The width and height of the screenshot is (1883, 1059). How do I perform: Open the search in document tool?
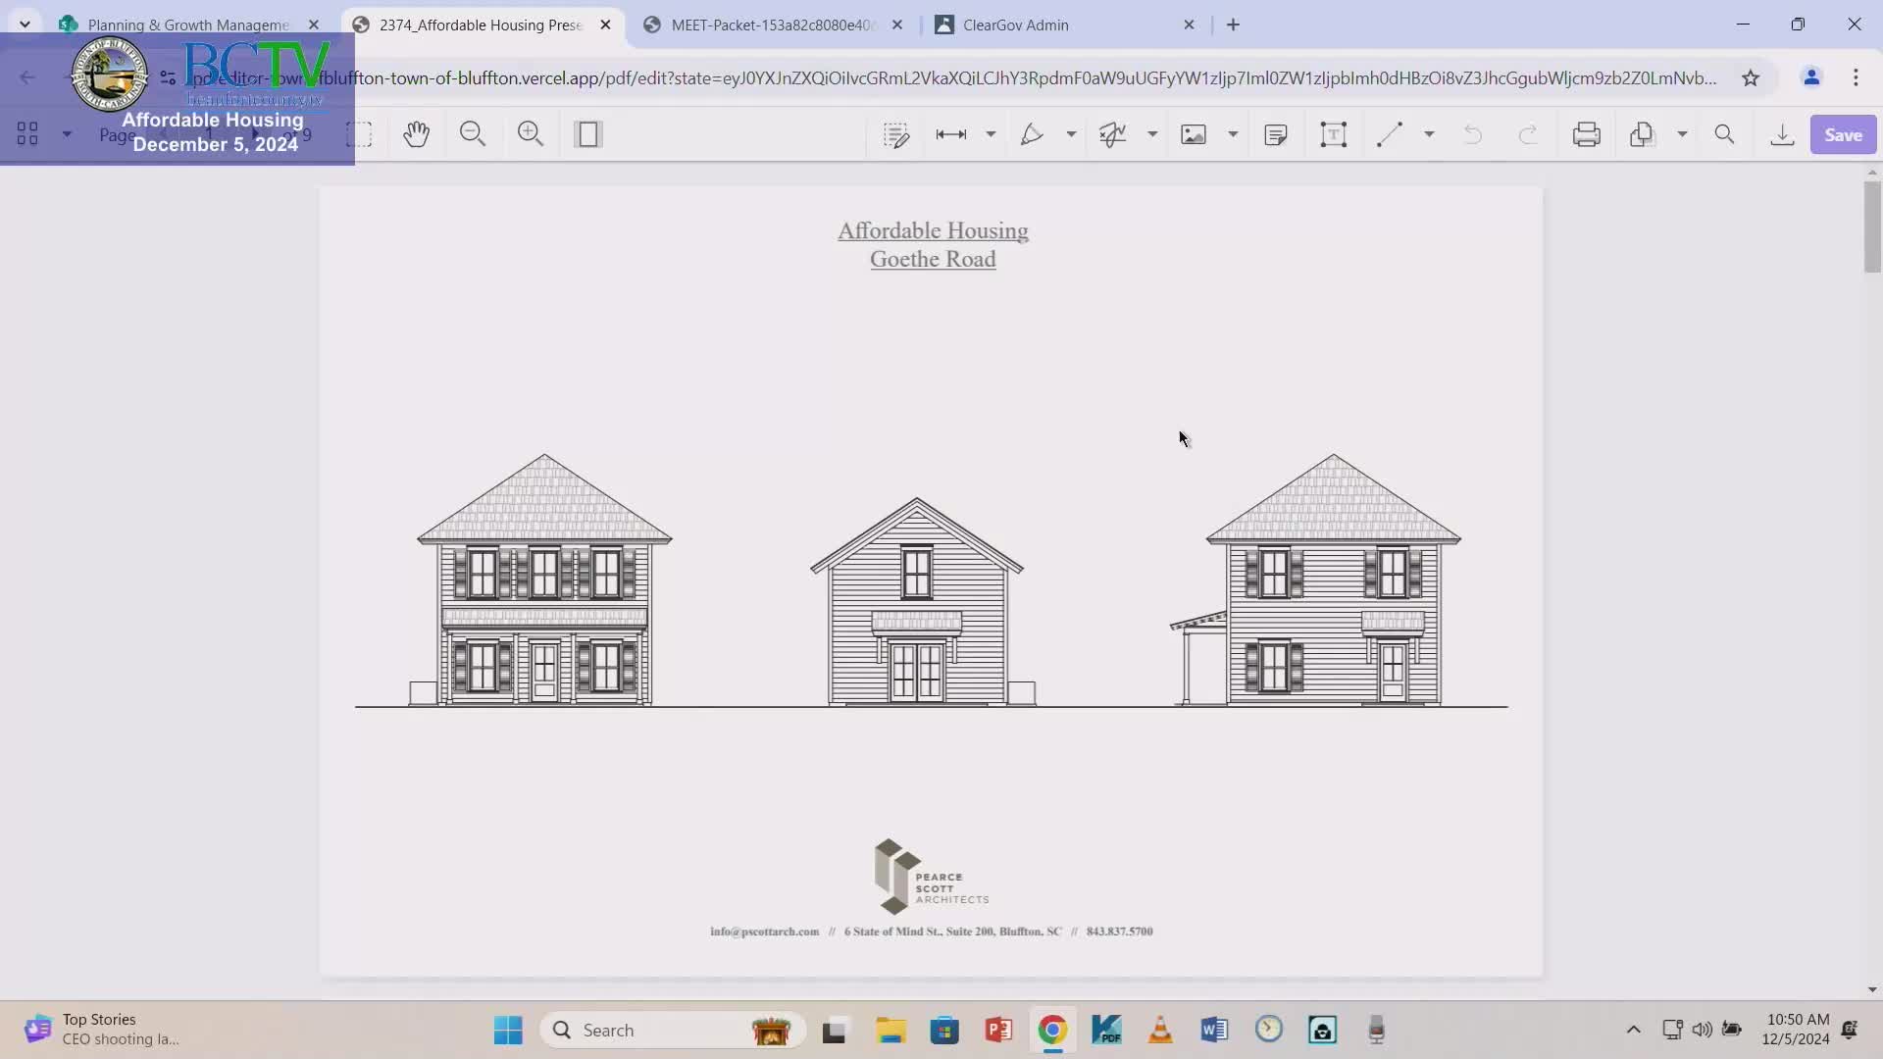[1724, 134]
